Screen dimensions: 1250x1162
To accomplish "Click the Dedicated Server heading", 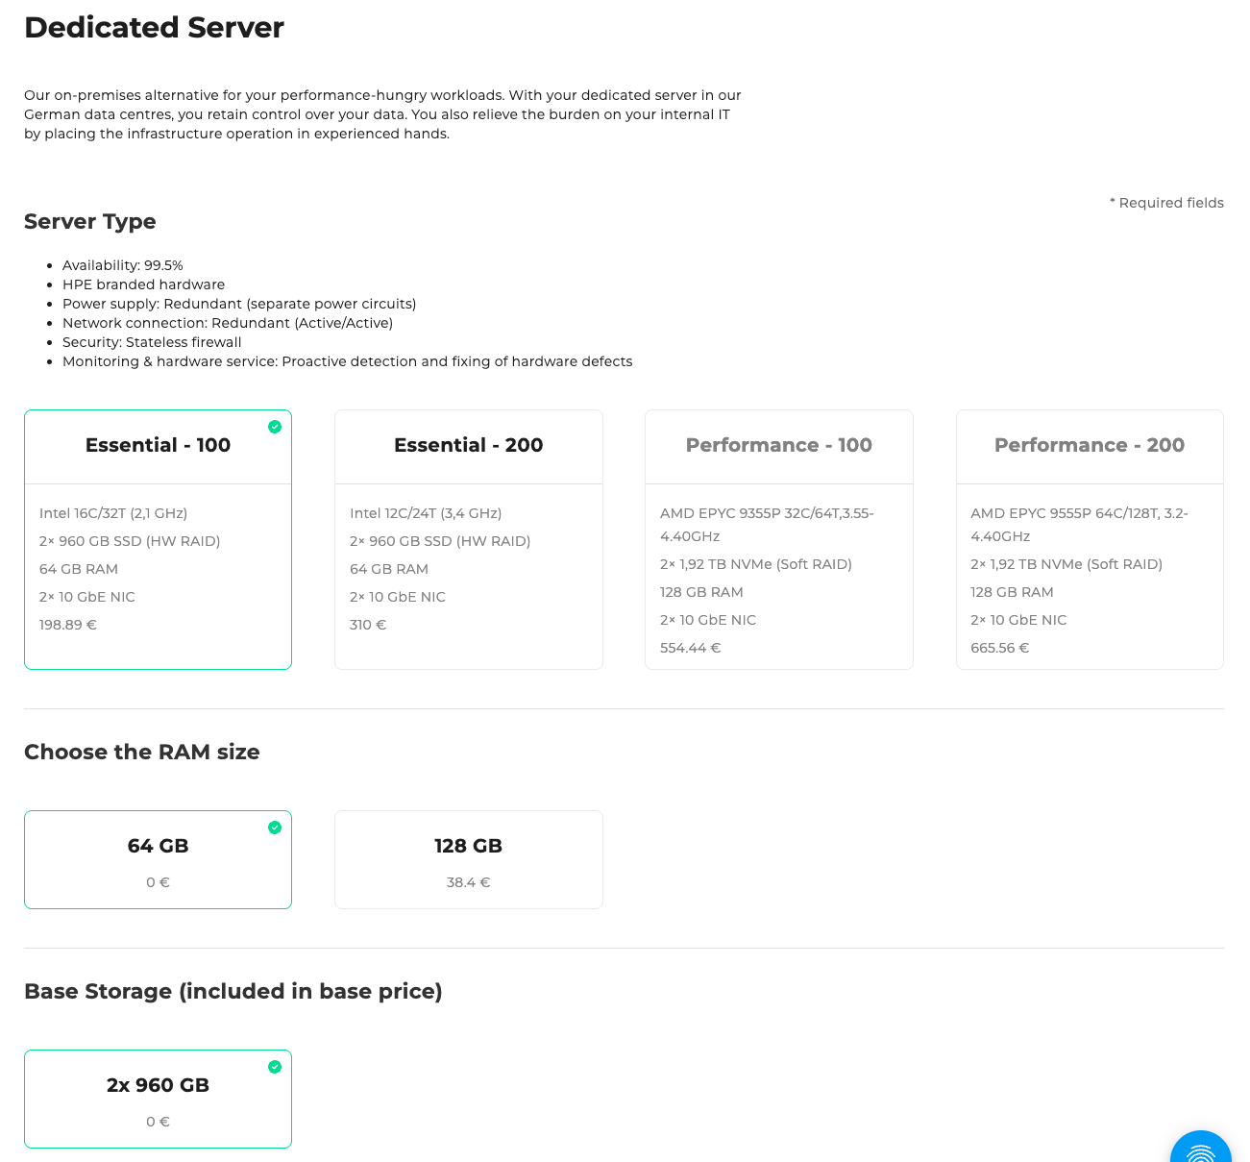I will point(154,28).
